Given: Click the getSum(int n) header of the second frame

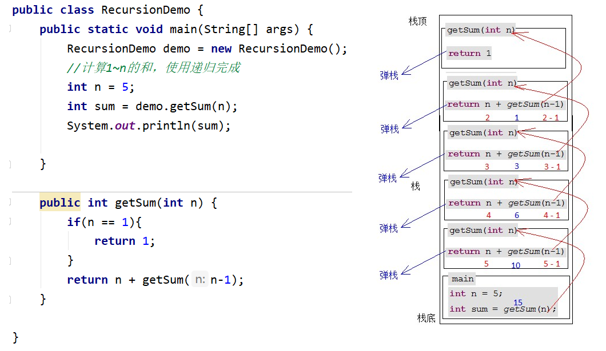Looking at the screenshot, I should click(480, 83).
